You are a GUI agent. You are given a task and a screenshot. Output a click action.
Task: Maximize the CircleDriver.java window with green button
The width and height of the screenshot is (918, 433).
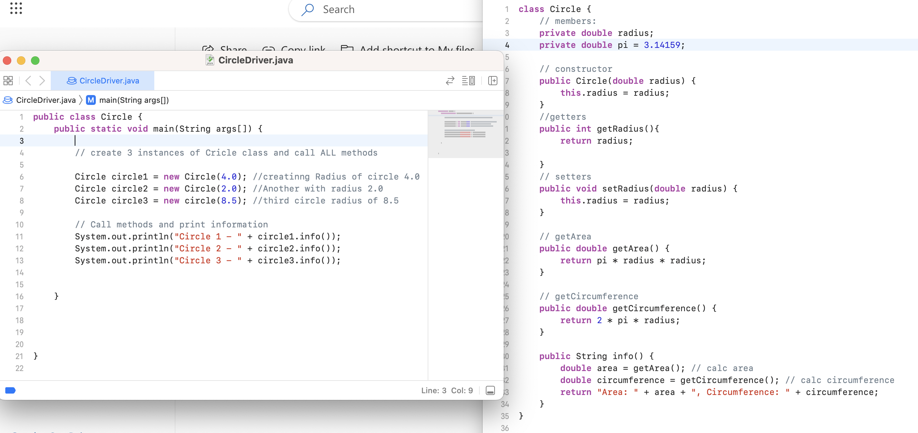pos(35,61)
